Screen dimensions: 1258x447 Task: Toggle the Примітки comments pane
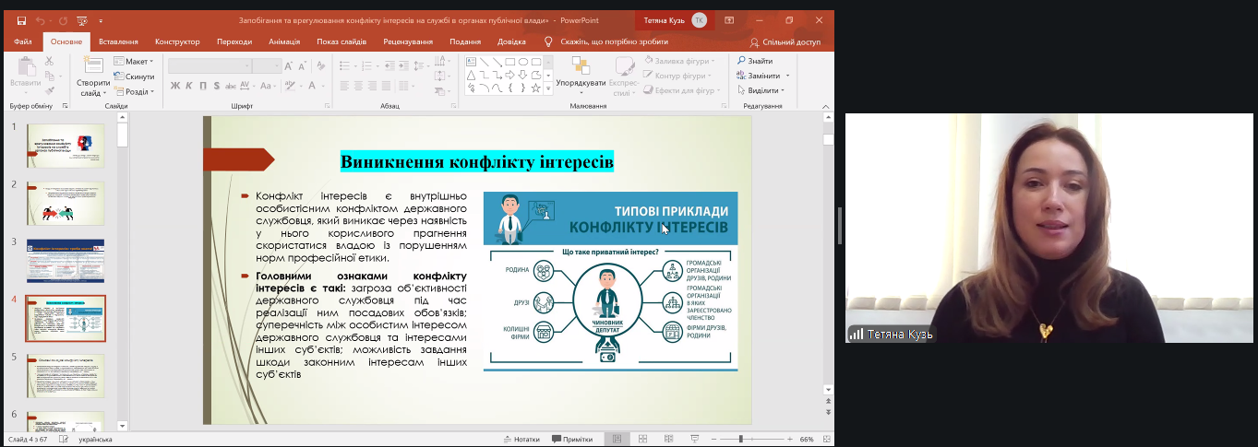tap(572, 439)
